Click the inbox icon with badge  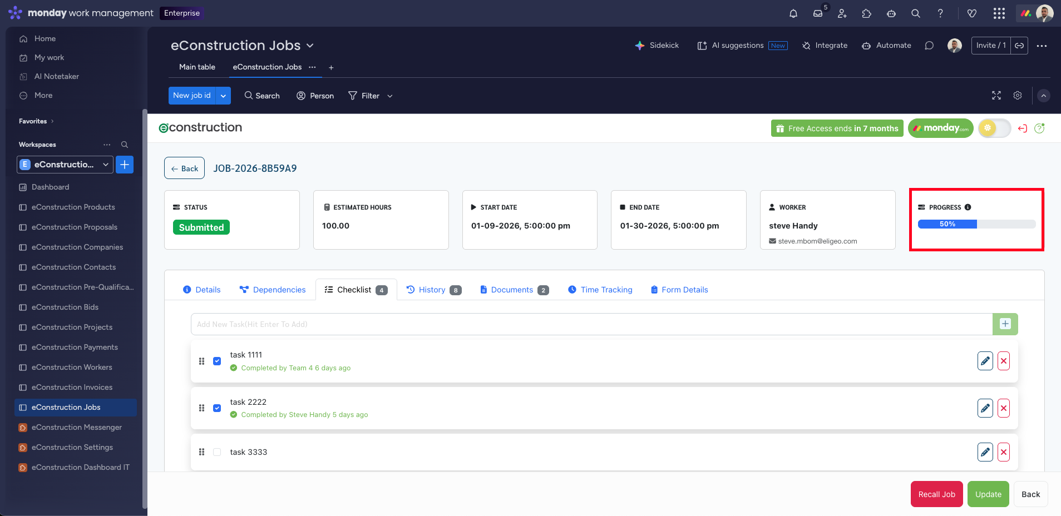[x=818, y=13]
